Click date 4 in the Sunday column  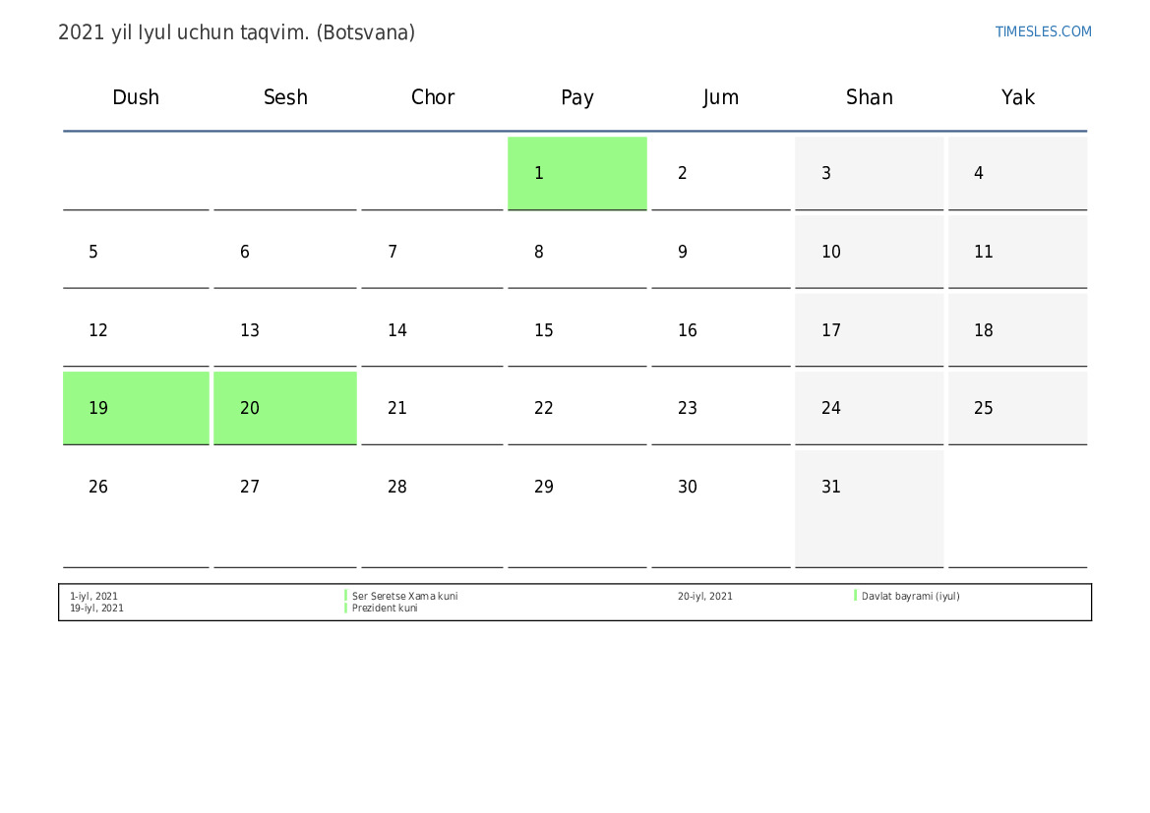[x=979, y=174]
